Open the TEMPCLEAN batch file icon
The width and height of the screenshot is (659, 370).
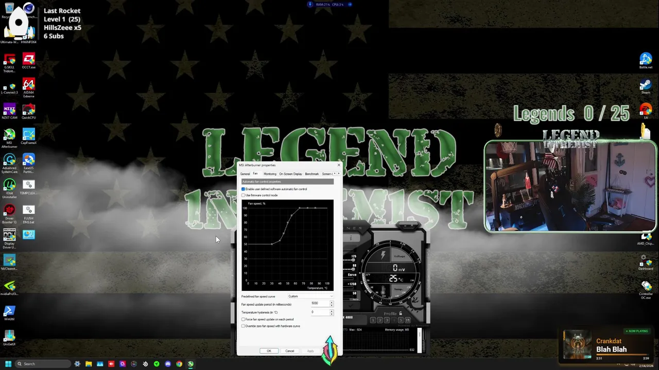[x=29, y=187]
